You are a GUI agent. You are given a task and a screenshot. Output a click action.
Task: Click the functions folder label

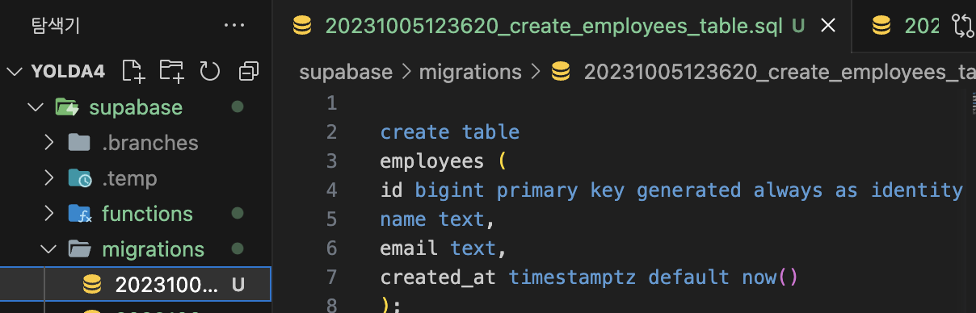click(x=147, y=214)
